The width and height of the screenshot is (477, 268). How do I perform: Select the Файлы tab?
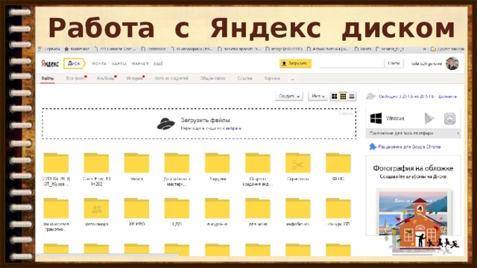[48, 78]
